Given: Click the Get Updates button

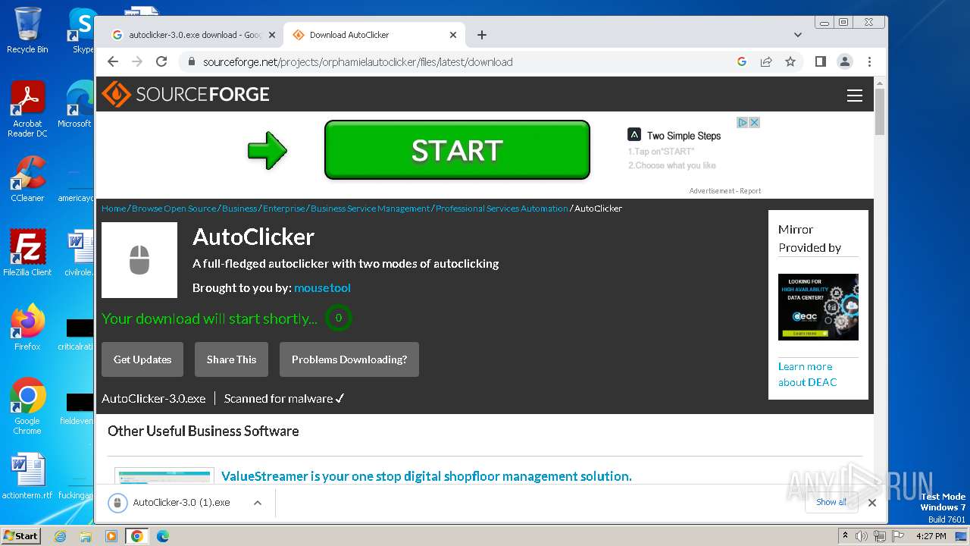Looking at the screenshot, I should point(142,359).
